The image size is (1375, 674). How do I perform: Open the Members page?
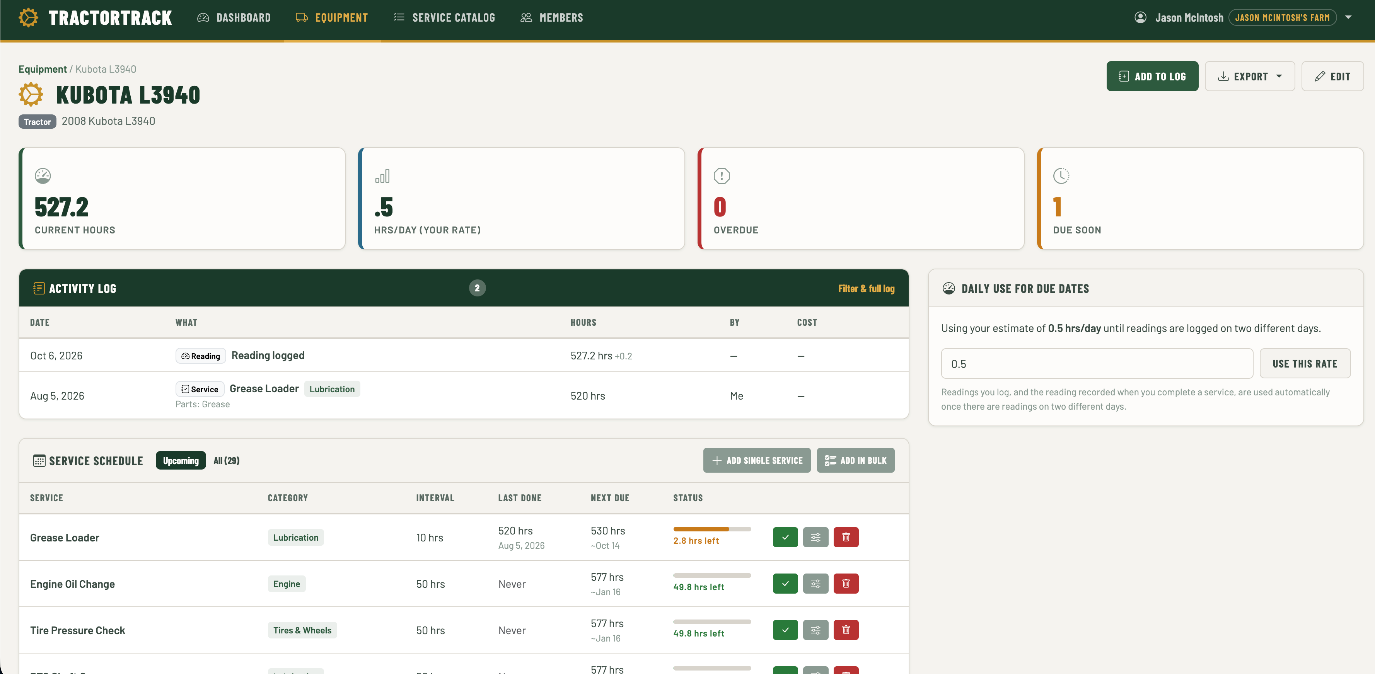(x=551, y=18)
